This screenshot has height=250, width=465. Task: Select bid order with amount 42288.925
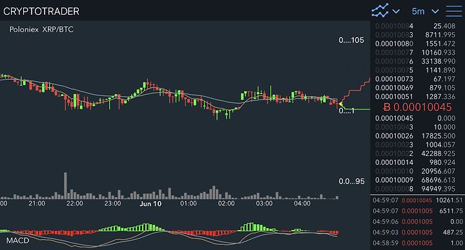coord(415,153)
